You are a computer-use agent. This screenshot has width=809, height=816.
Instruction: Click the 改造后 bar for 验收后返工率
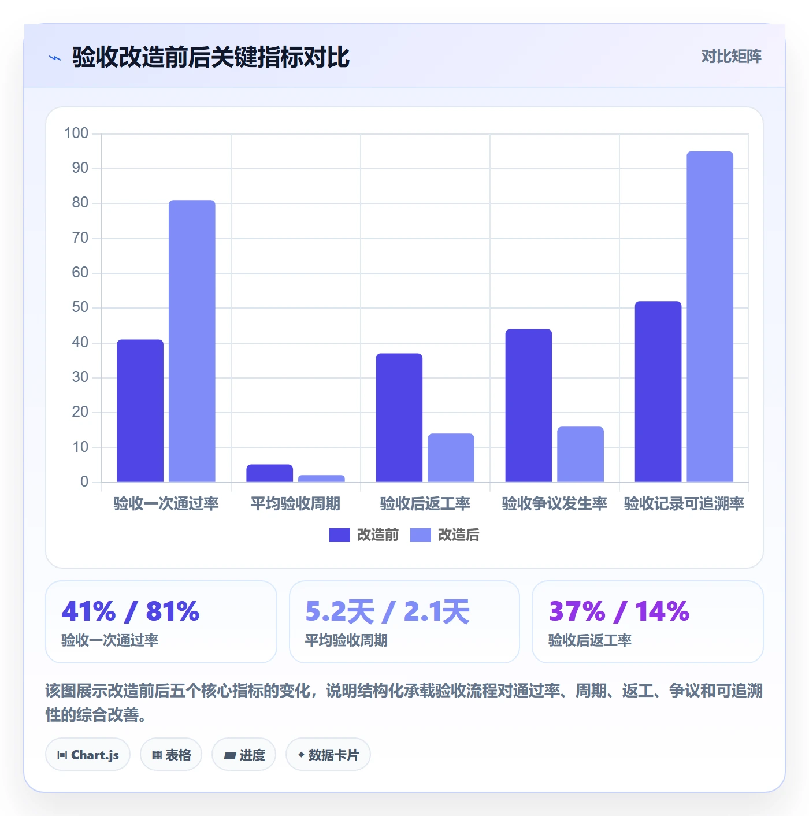click(451, 458)
